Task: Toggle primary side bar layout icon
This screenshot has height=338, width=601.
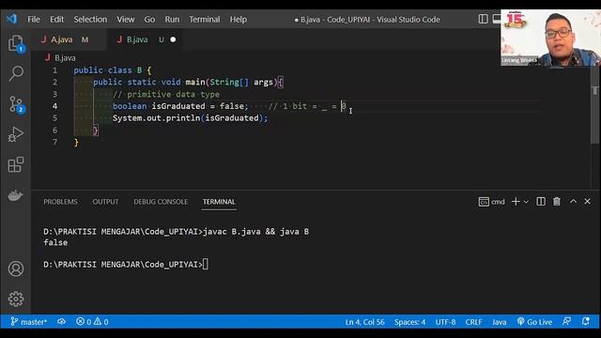Action: [x=483, y=19]
